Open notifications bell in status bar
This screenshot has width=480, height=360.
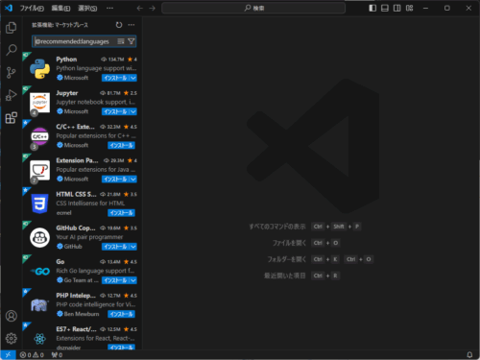(469, 354)
